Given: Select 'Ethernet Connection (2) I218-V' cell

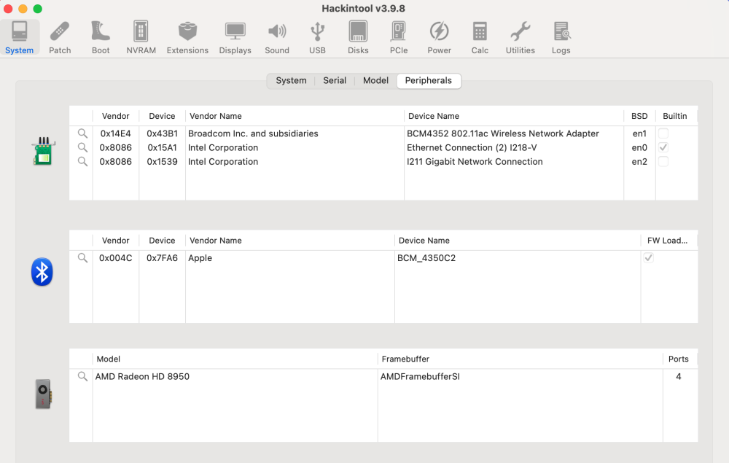Looking at the screenshot, I should click(472, 147).
